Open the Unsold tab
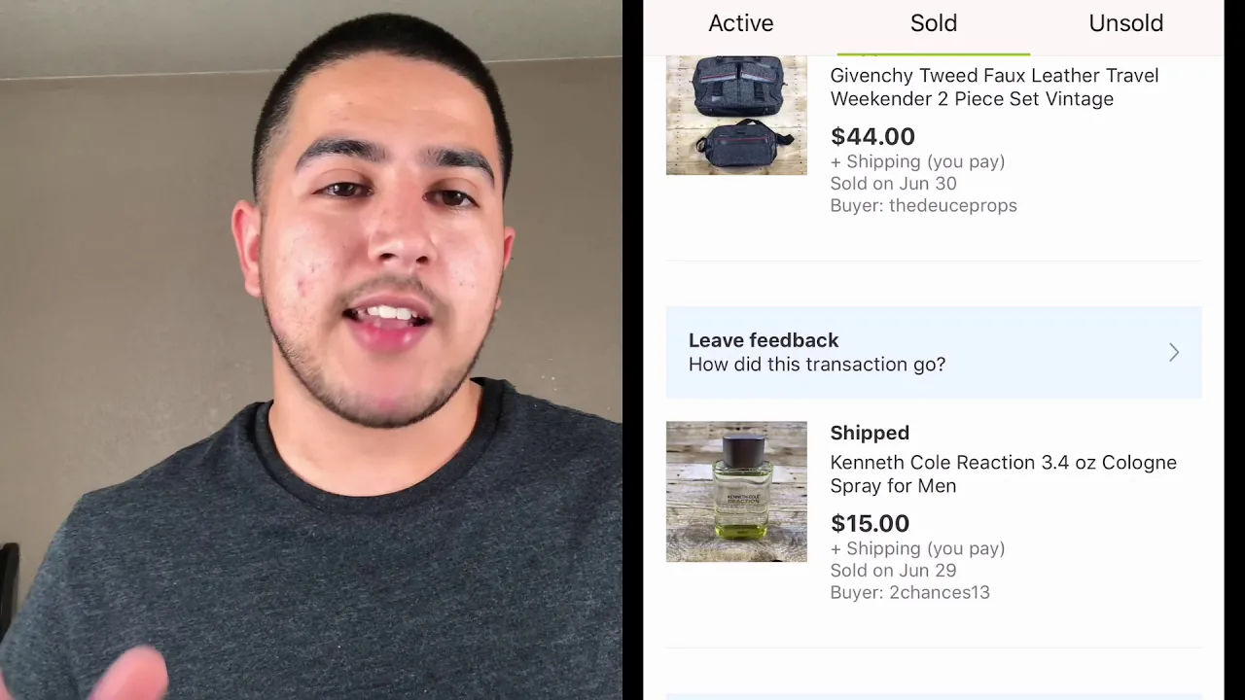The height and width of the screenshot is (700, 1245). pos(1125,23)
